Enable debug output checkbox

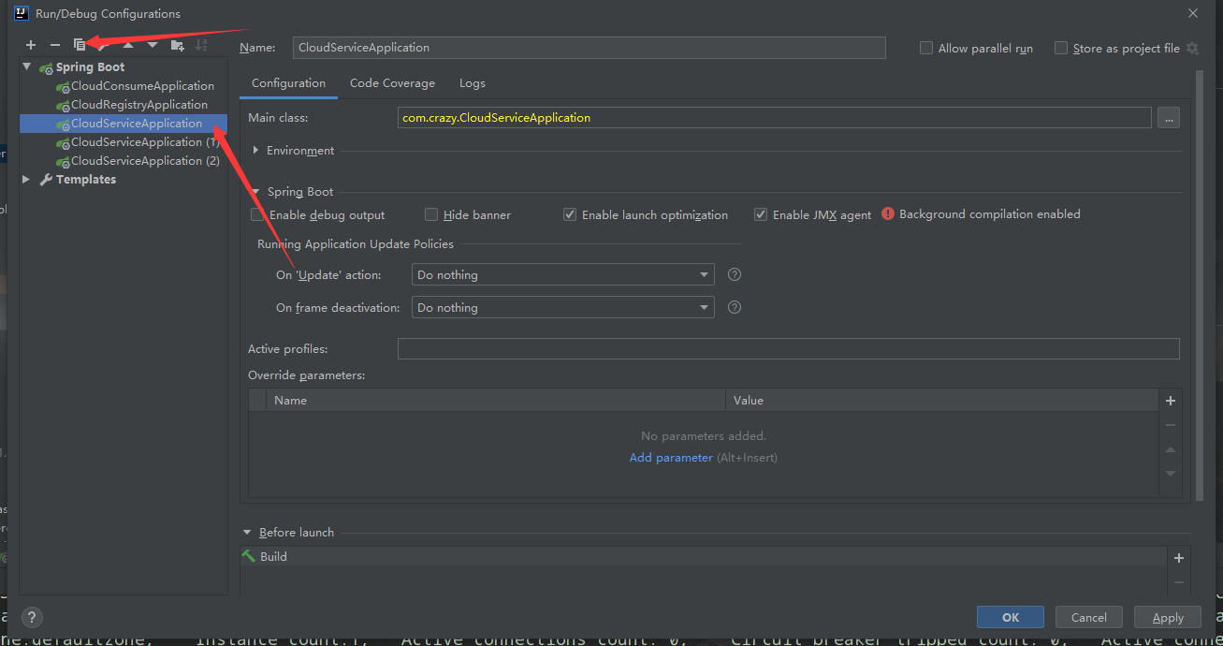click(x=257, y=214)
